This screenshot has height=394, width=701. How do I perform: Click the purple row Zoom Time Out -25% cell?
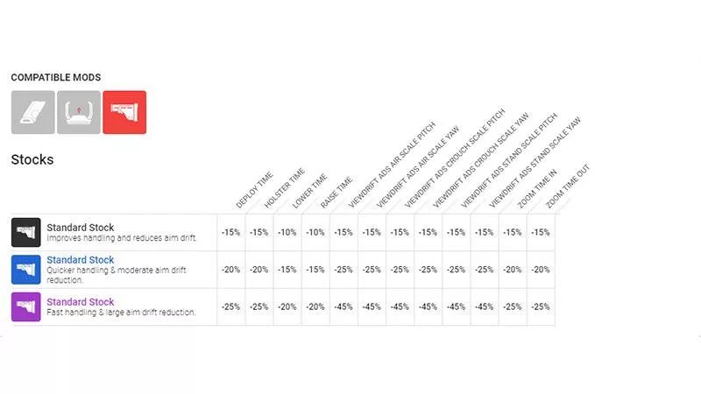(x=541, y=306)
